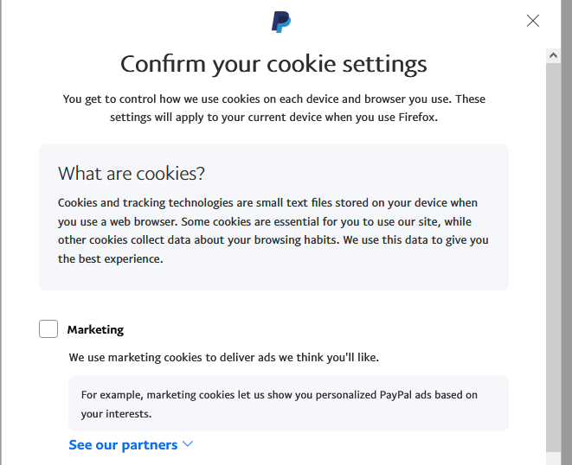Viewport: 572px width, 465px height.
Task: Click the What are cookies? heading
Action: pyautogui.click(x=132, y=173)
